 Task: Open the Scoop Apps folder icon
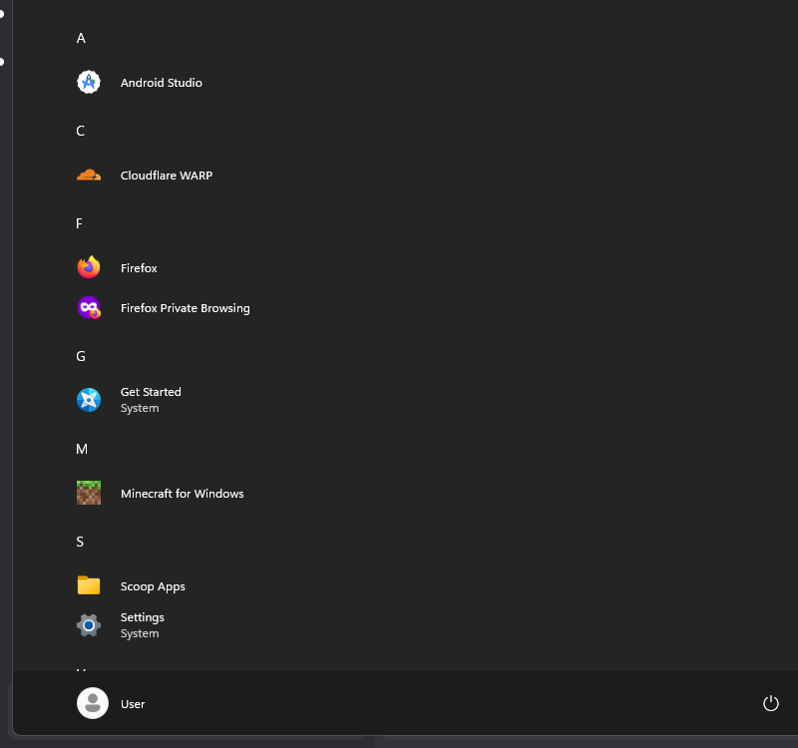(x=89, y=585)
